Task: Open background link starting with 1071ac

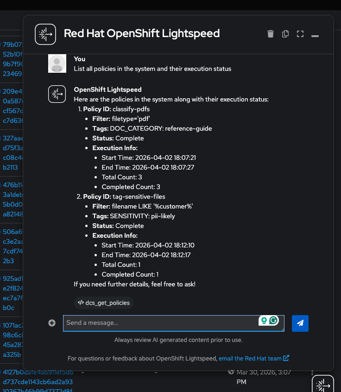Action: 13,340
